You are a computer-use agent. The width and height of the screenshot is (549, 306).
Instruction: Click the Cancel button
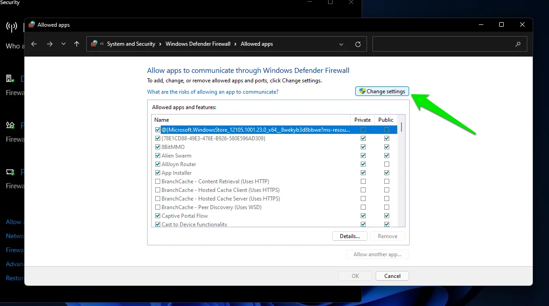[x=392, y=276]
